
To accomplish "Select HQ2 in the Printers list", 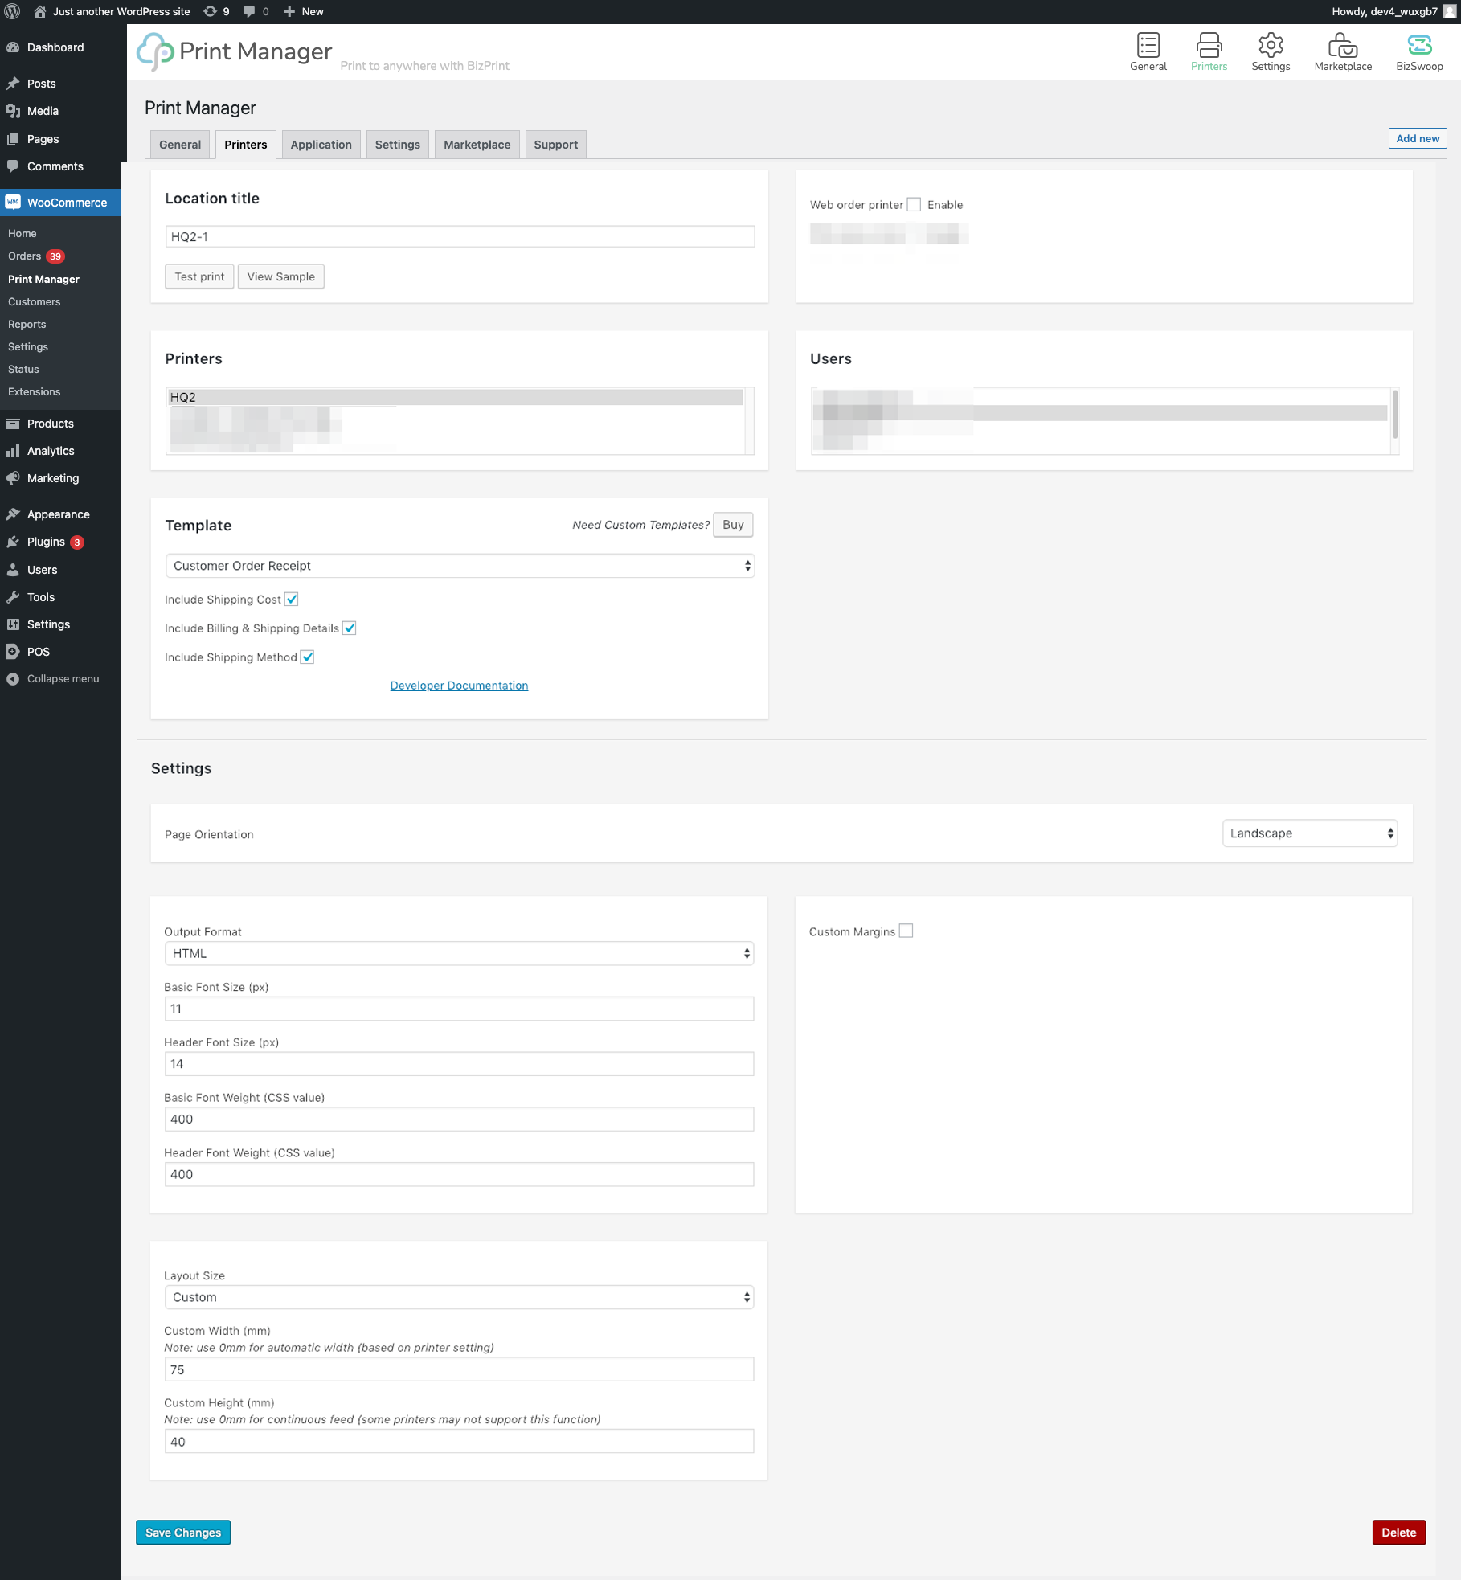I will tap(455, 397).
